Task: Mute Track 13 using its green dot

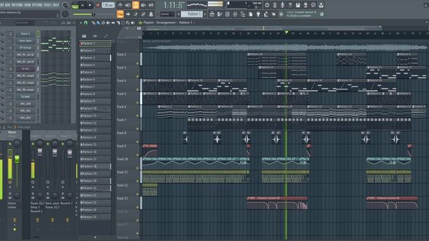Action: [x=137, y=207]
